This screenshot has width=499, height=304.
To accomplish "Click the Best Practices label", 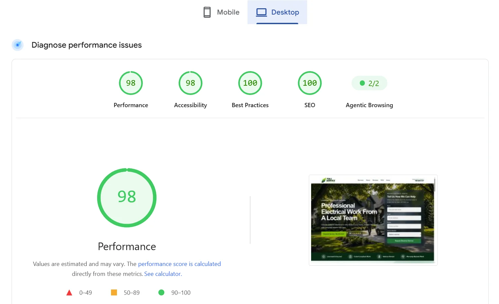I will [x=250, y=105].
